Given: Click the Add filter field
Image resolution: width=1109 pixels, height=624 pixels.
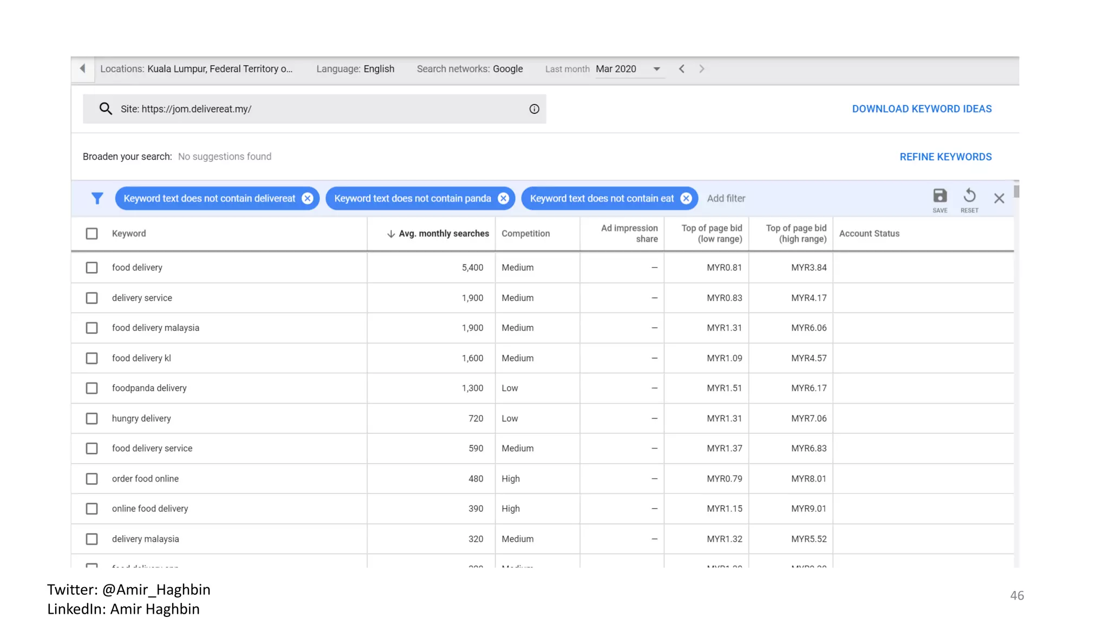Looking at the screenshot, I should (726, 198).
